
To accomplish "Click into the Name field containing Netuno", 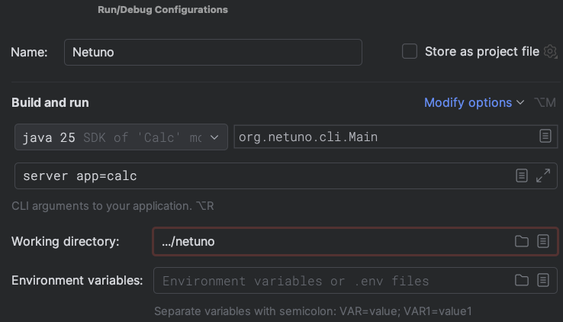I will pyautogui.click(x=213, y=53).
